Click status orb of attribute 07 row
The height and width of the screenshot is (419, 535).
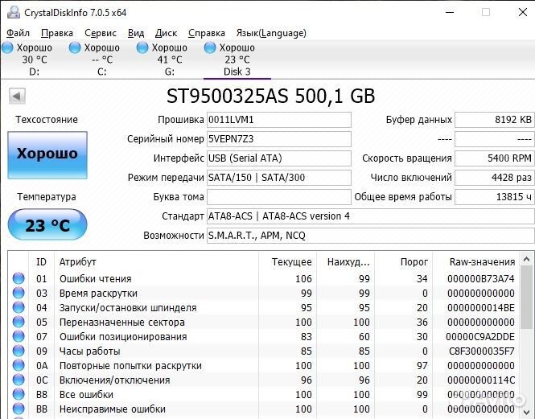19,336
